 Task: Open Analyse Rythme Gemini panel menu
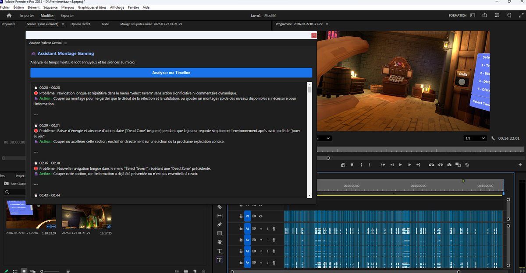[66, 43]
